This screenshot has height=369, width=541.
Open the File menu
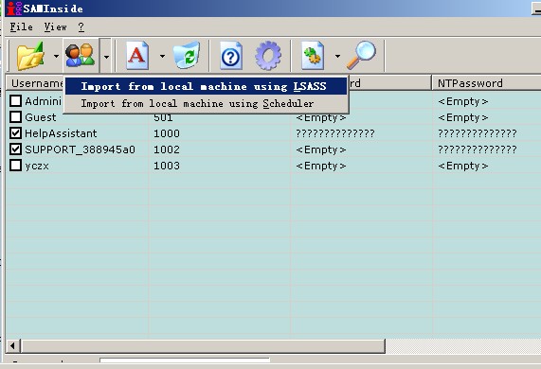click(22, 26)
